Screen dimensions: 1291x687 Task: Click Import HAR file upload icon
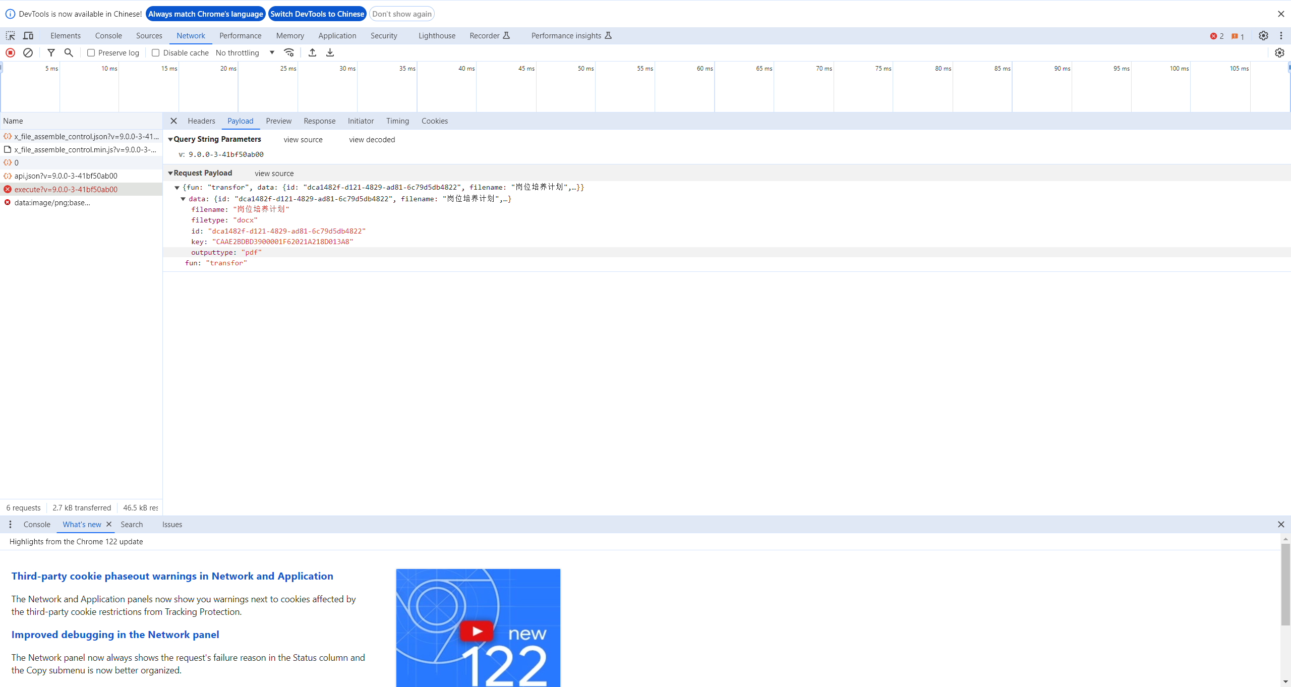coord(312,52)
